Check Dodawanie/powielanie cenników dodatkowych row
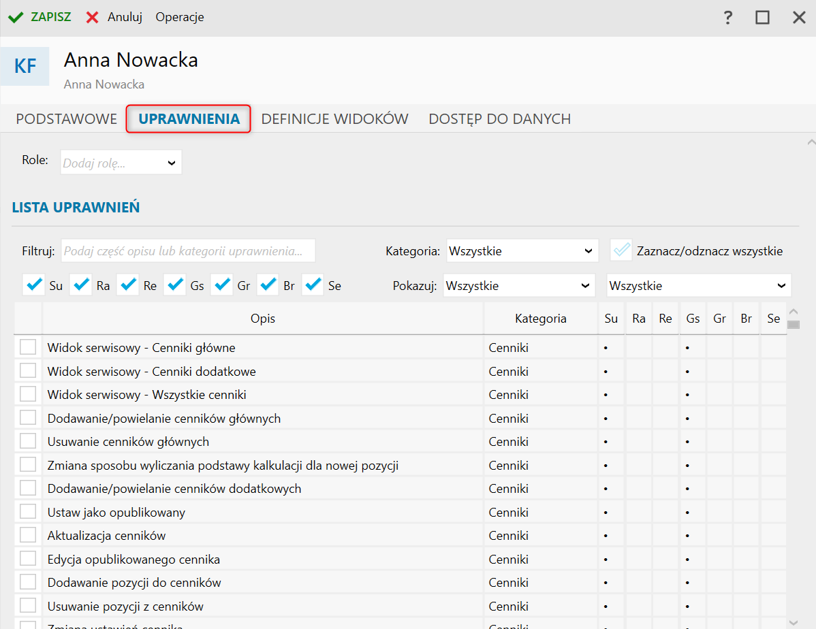Screen dimensions: 816x629 (x=27, y=487)
